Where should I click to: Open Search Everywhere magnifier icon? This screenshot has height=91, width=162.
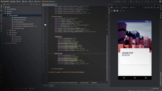157,2
